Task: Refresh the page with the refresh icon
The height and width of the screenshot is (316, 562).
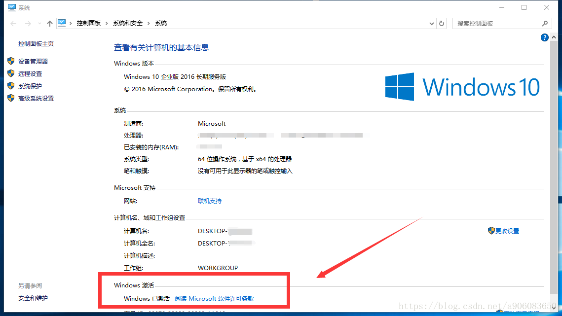Action: click(x=442, y=24)
